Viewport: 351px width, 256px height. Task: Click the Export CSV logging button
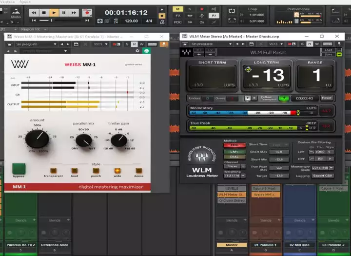point(323,176)
